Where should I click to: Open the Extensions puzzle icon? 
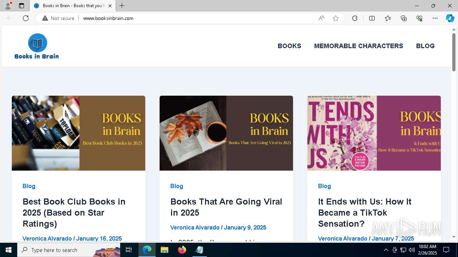(x=355, y=18)
